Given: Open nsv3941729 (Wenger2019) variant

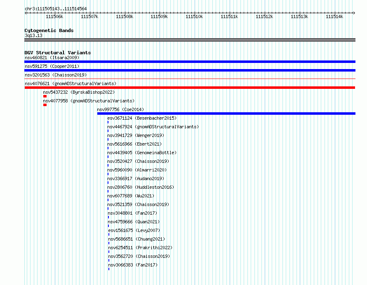Looking at the screenshot, I should point(136,135).
